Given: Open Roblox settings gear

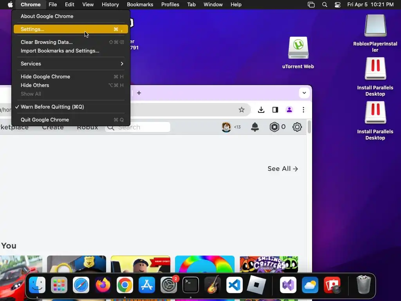Looking at the screenshot, I should click(297, 127).
